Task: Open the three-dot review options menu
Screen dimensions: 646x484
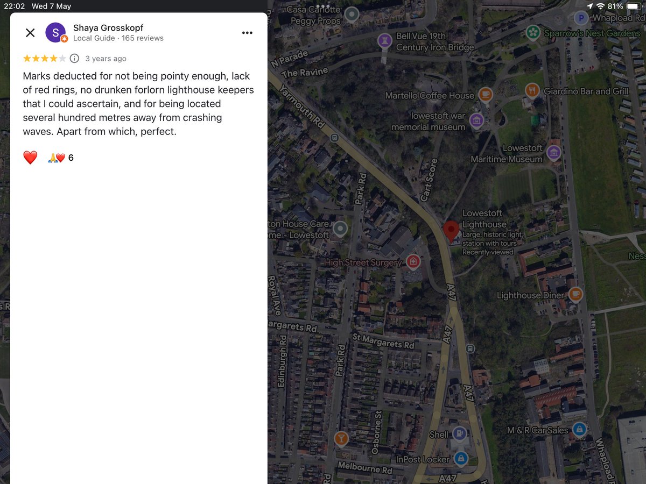Action: point(247,33)
